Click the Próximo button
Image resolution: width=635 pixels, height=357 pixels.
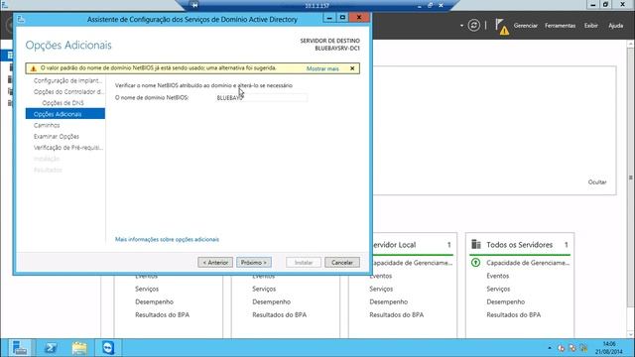pyautogui.click(x=254, y=262)
